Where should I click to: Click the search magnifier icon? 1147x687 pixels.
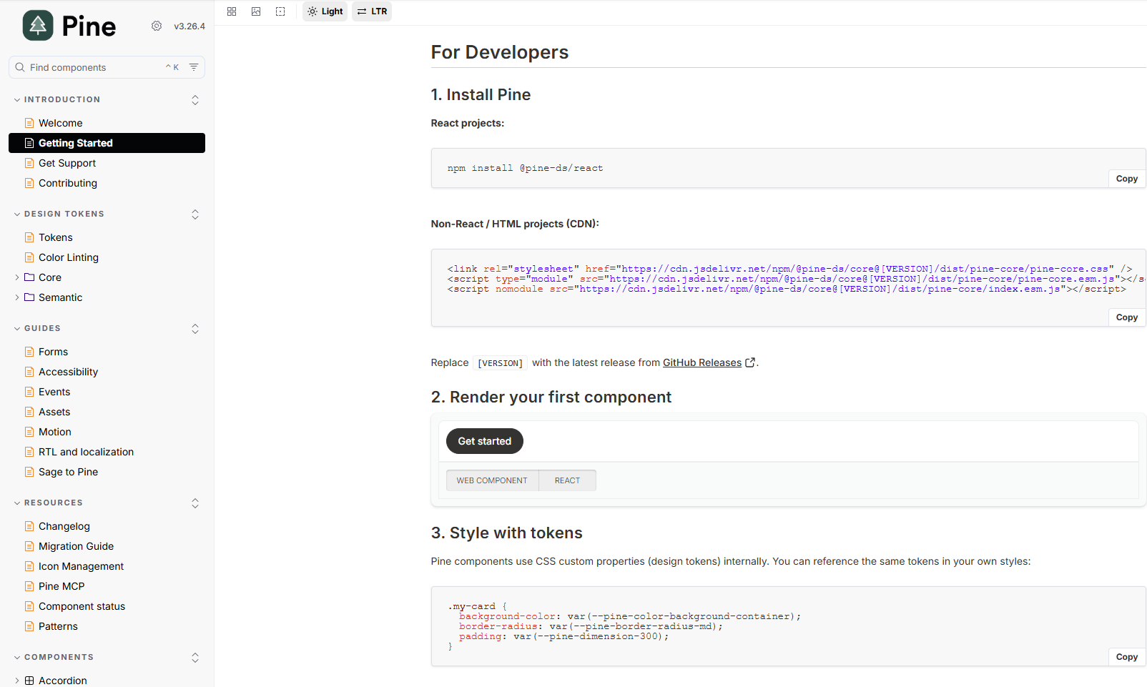20,67
